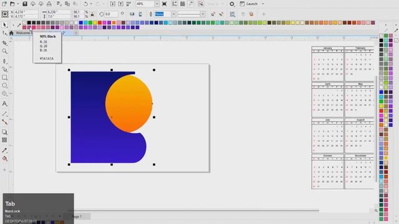399x224 pixels.
Task: Pick the black swatch in top palette
Action: coord(29,22)
